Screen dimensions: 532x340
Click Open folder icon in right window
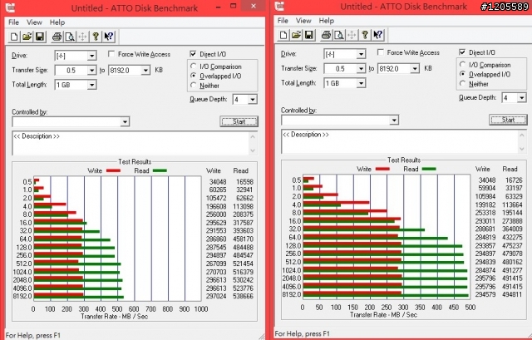[296, 35]
